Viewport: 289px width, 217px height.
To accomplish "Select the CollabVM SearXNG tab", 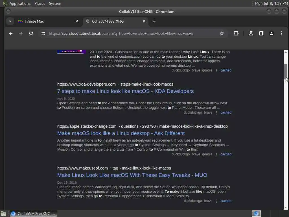I will point(115,21).
